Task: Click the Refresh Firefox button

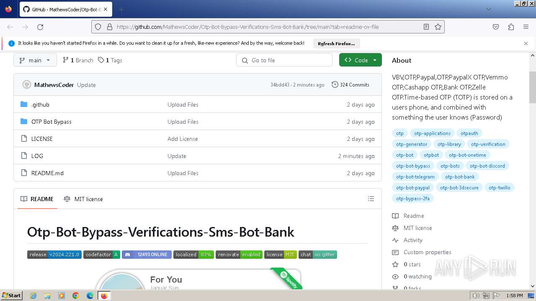Action: tap(336, 43)
